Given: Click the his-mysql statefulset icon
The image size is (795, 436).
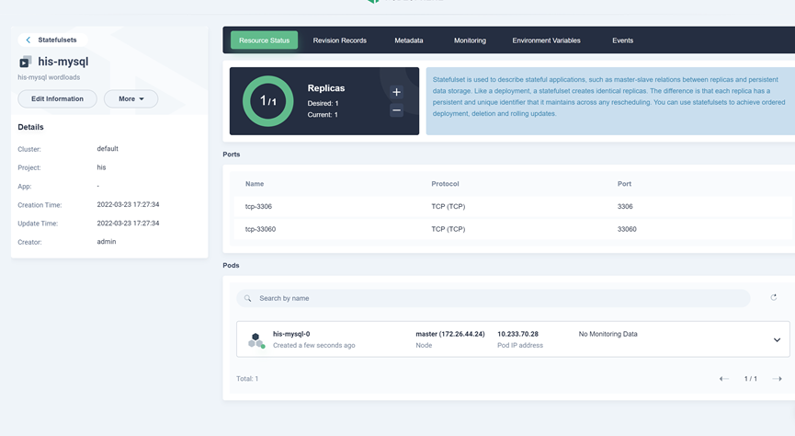Looking at the screenshot, I should (25, 62).
